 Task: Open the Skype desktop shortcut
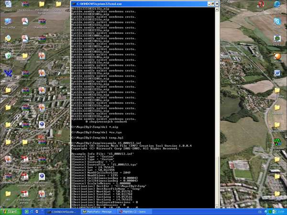click(x=277, y=22)
